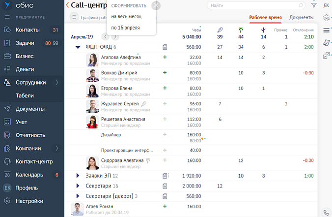This screenshot has height=217, width=332.
Task: Expand the Заявки ЭП group
Action: coord(78,176)
